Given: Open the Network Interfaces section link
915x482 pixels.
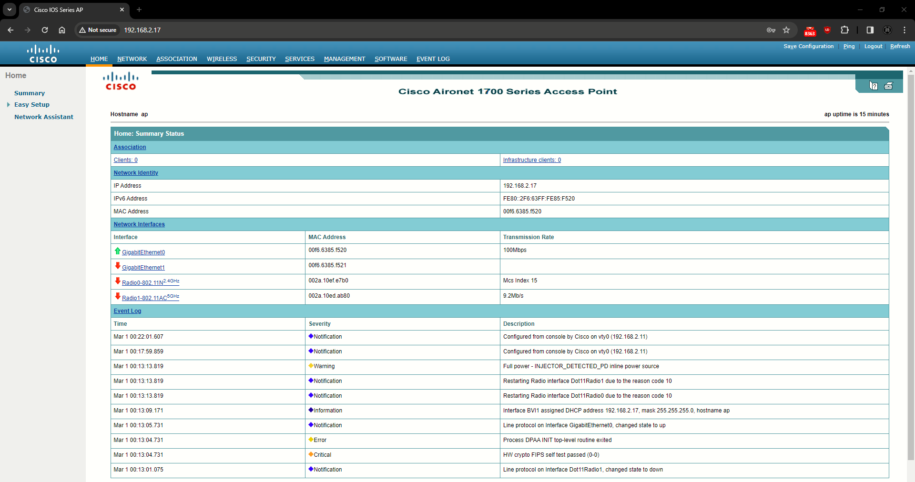Looking at the screenshot, I should [x=139, y=224].
